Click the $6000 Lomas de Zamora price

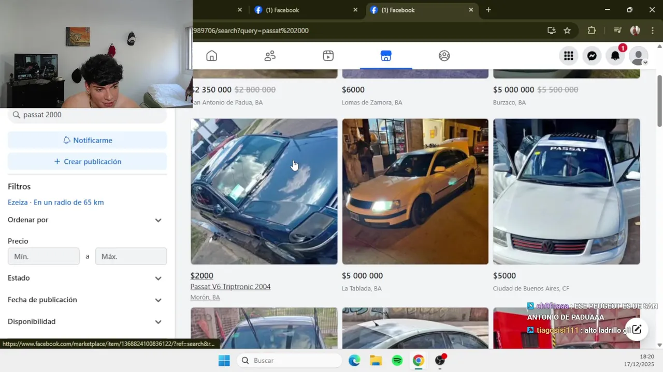(353, 90)
